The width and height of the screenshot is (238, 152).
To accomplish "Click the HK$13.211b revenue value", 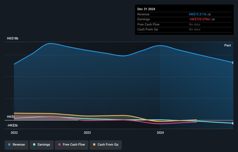I will [198, 14].
